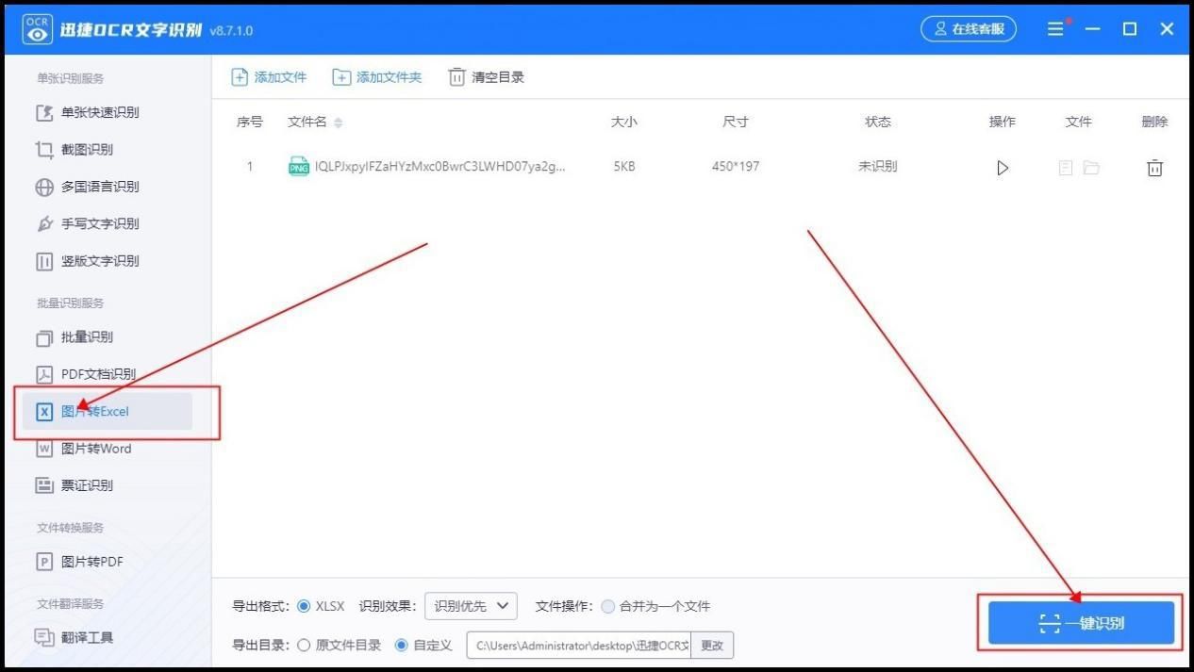Screen dimensions: 1194x672
Task: Click 状态 column header
Action: 877,123
